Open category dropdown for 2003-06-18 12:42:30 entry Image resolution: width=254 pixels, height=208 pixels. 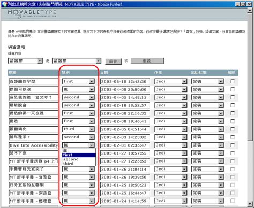pos(78,81)
